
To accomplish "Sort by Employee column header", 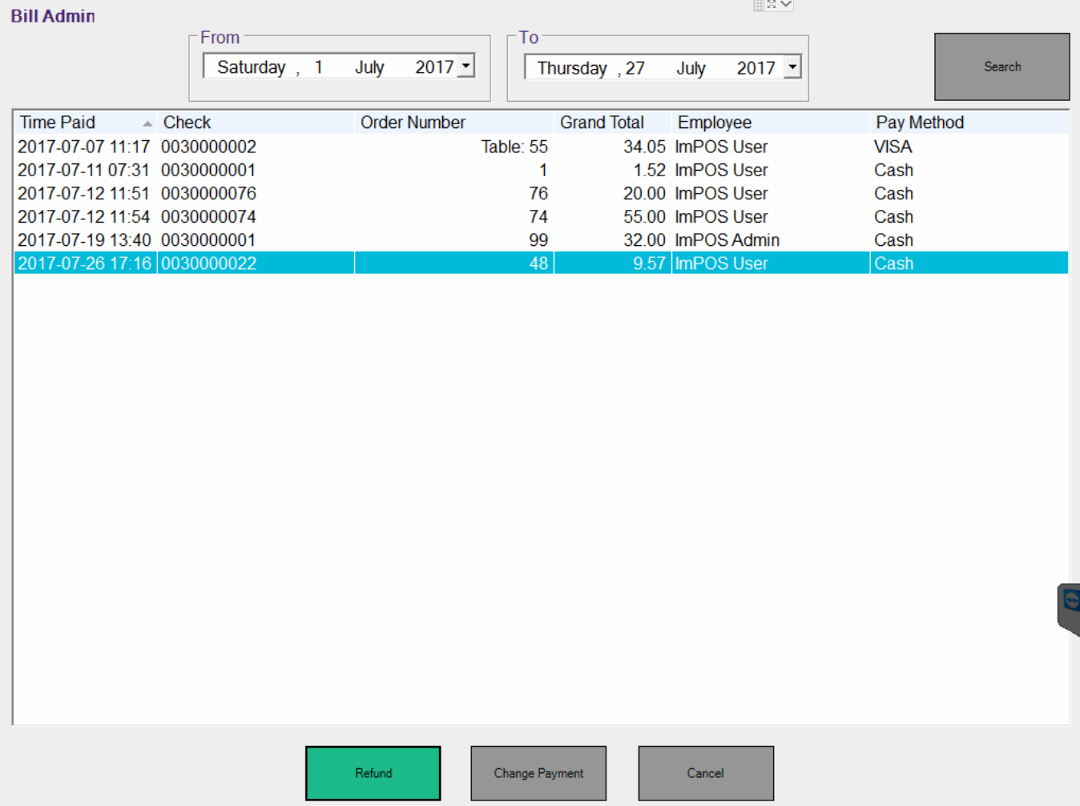I will pos(771,123).
